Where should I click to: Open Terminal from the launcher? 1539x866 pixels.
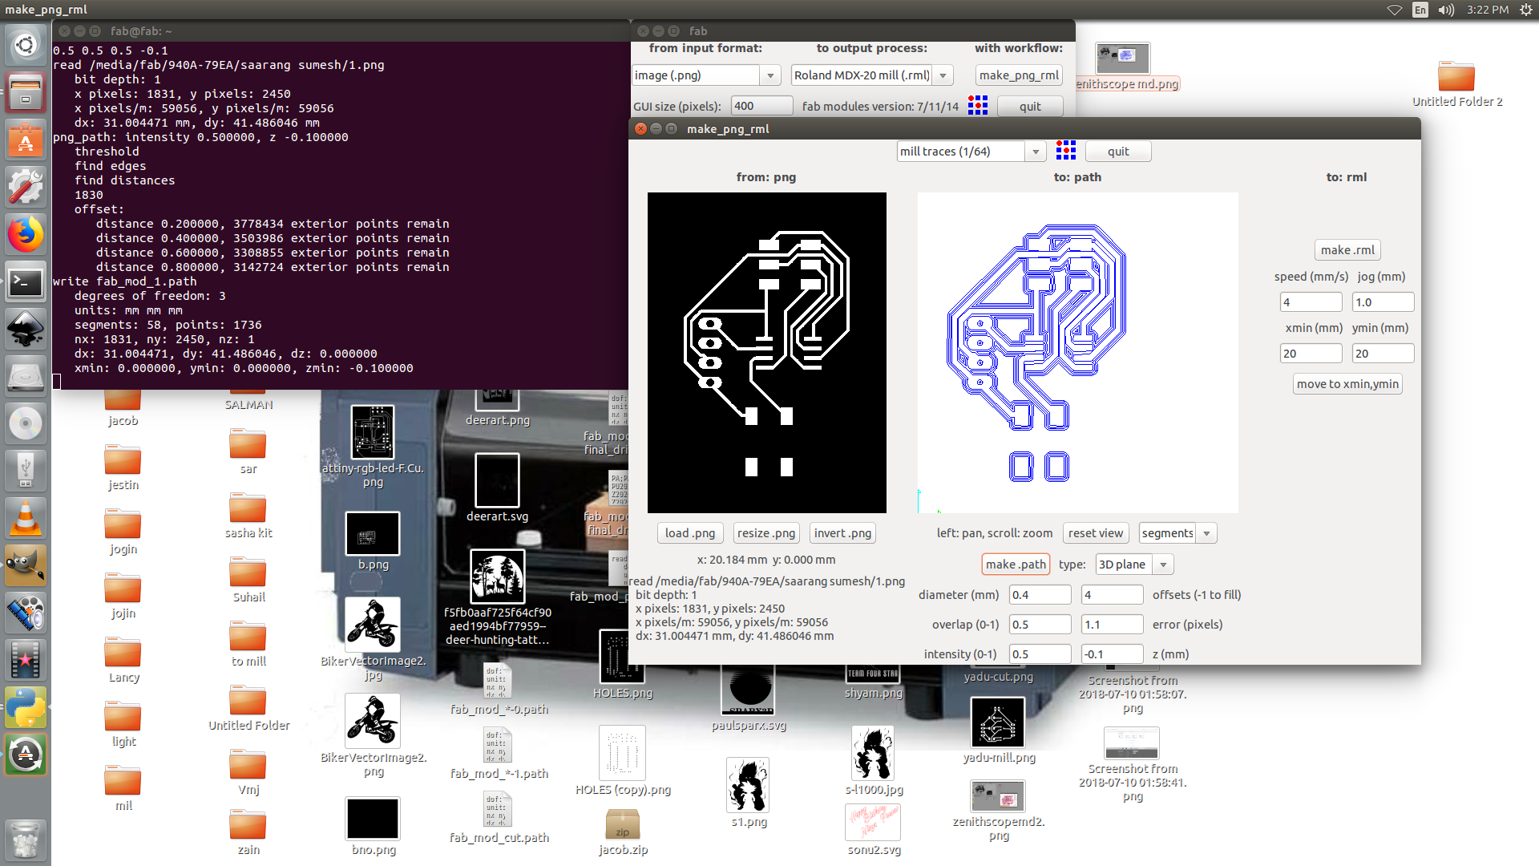(x=26, y=282)
